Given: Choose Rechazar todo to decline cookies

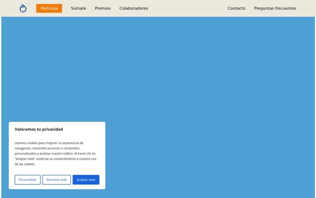Looking at the screenshot, I should click(x=57, y=180).
